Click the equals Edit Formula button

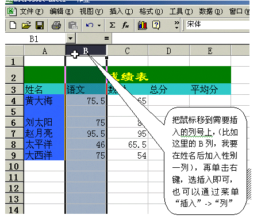(x=107, y=39)
